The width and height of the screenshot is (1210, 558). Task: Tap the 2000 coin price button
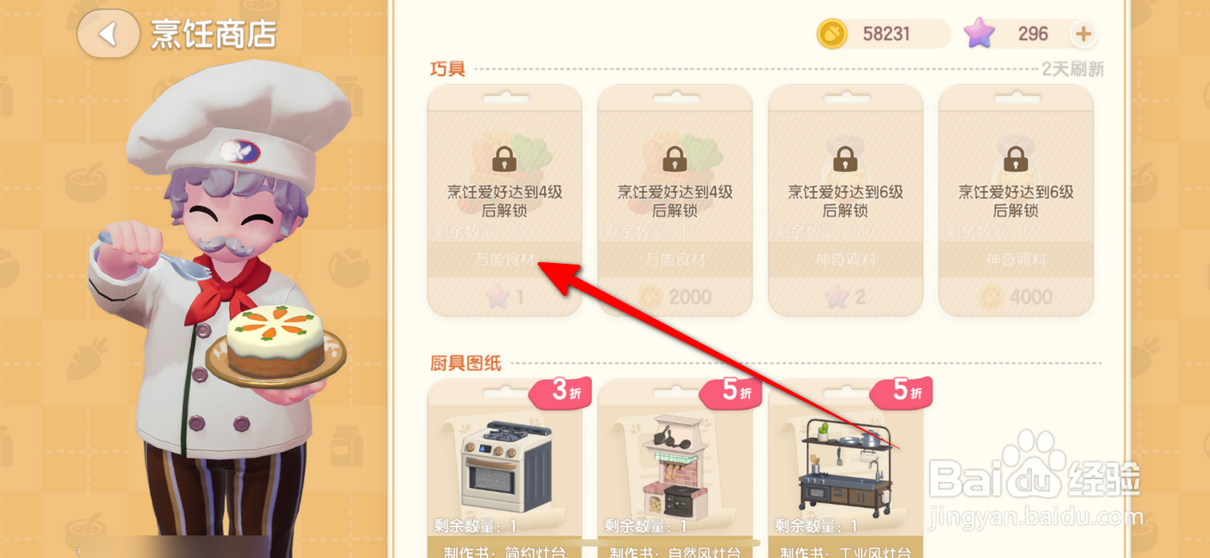point(674,297)
